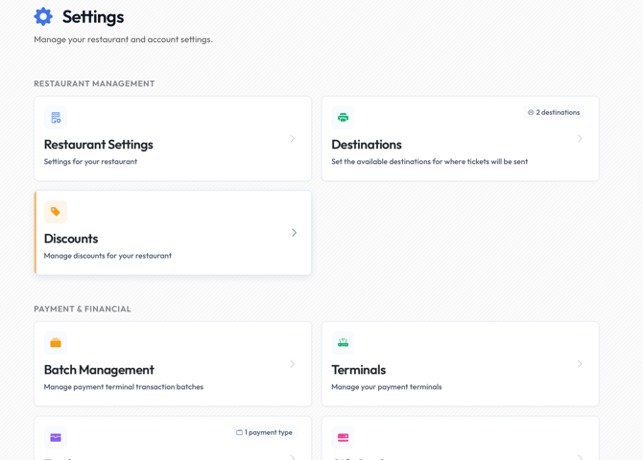Click the purple payment types wallet icon
This screenshot has width=643, height=460.
click(56, 437)
